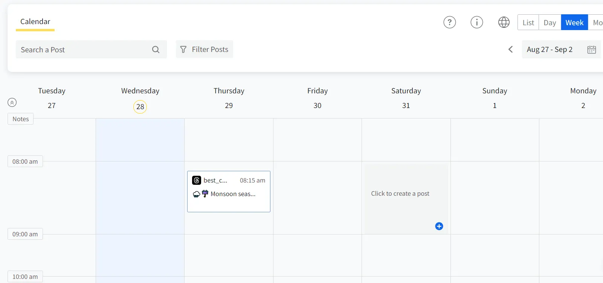Screen dimensions: 603x283
Task: Click inside the Search a Post field
Action: [x=75, y=49]
